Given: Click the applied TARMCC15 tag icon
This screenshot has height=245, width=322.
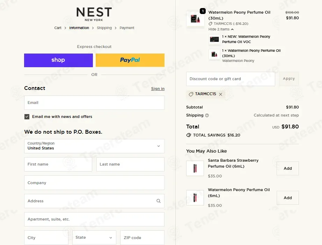Looking at the screenshot, I should click(x=191, y=94).
